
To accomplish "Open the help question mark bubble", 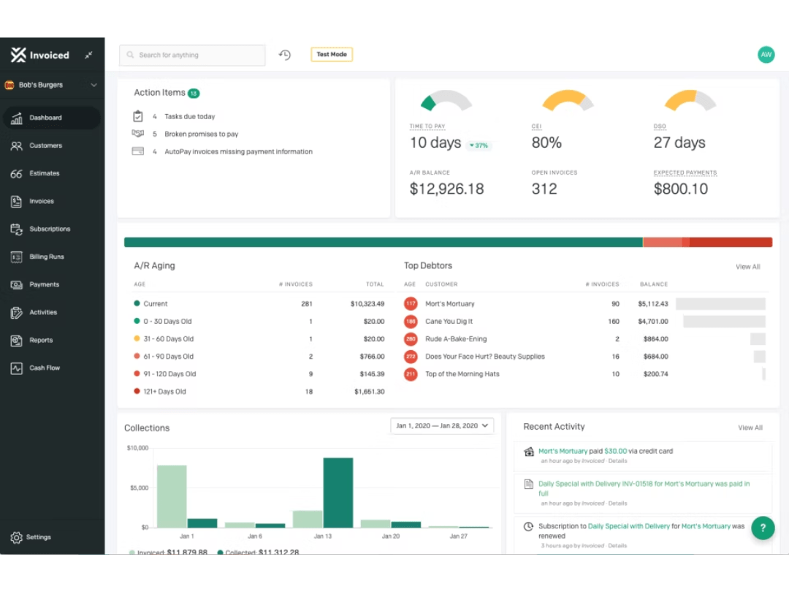I will pos(763,528).
